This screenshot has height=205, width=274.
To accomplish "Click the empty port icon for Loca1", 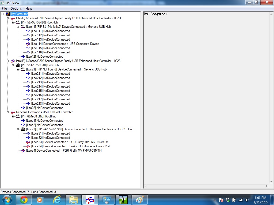I will 23,121.
